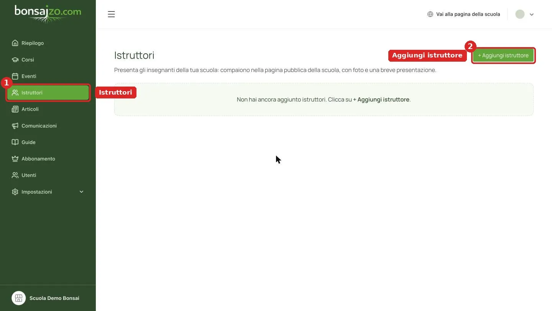Expand the Impostazioni submenu chevron

pyautogui.click(x=81, y=192)
